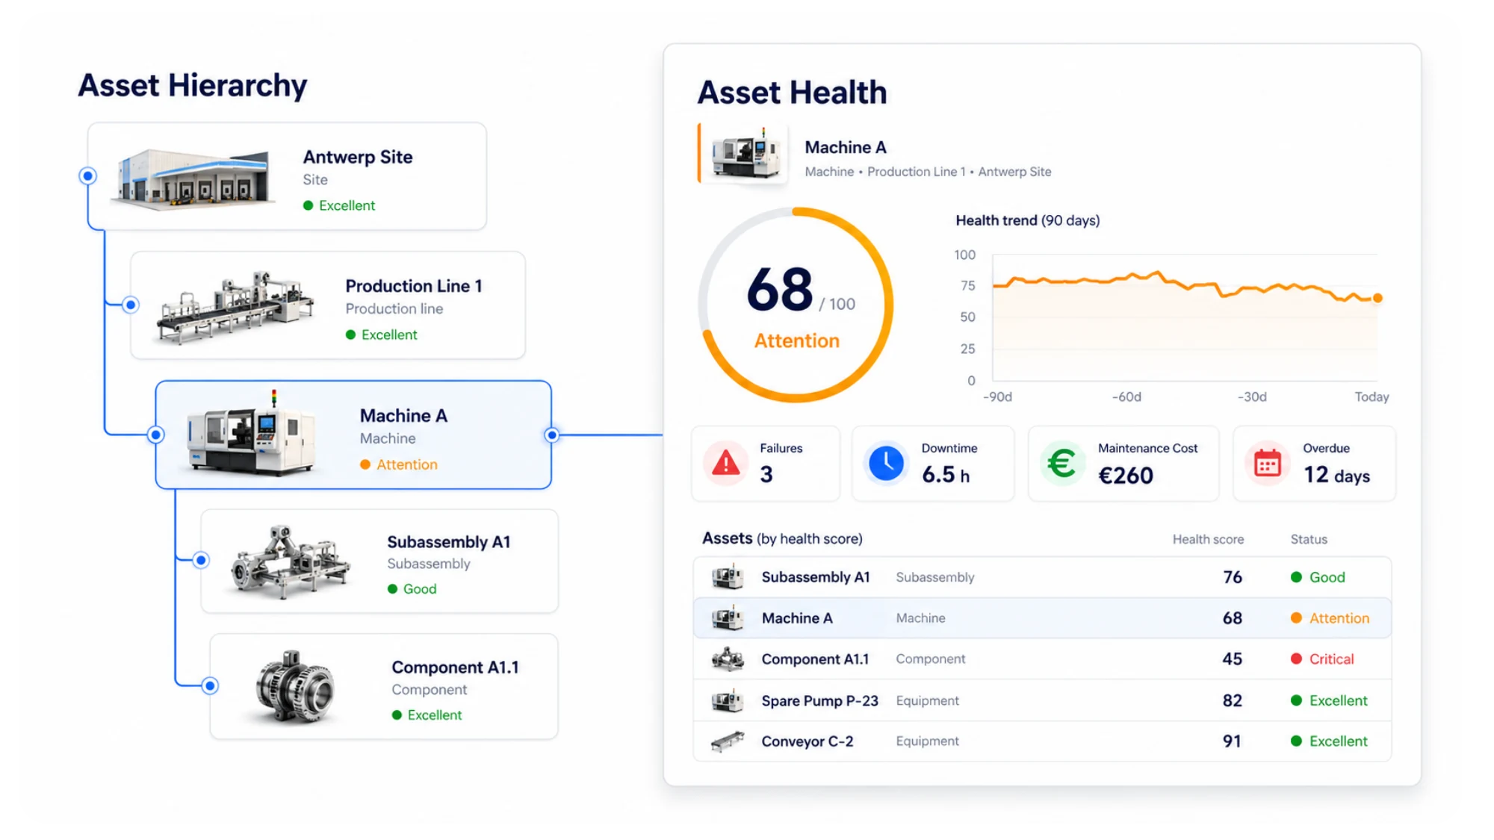Click the Conveyor C-2 row icon
This screenshot has height=840, width=1494.
(727, 741)
